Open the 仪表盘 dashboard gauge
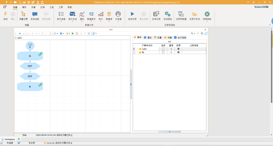This screenshot has height=146, width=273. tap(118, 14)
